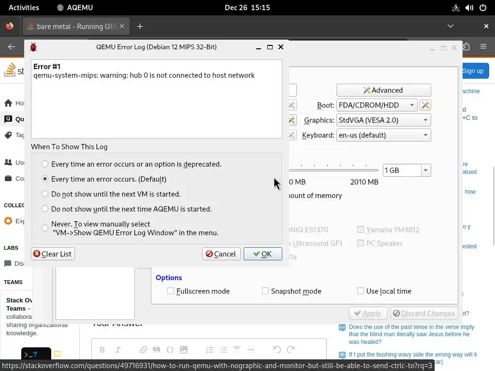The height and width of the screenshot is (371, 495).
Task: Close the 'bare metal' tab with its X
Action: (122, 27)
